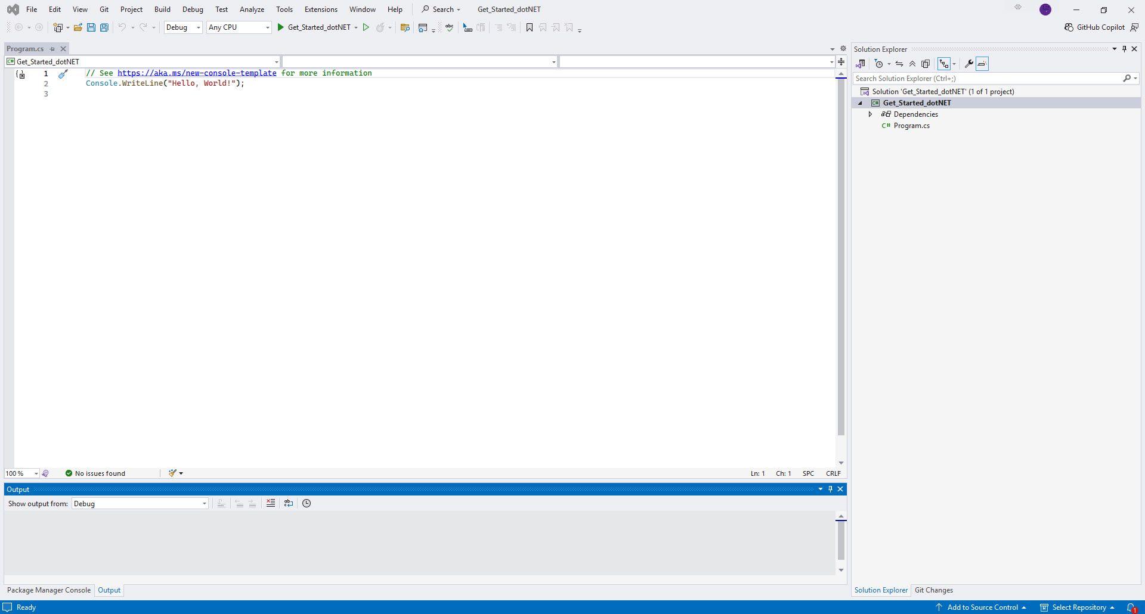Open the Any CPU platform dropdown
The image size is (1145, 614).
click(239, 27)
